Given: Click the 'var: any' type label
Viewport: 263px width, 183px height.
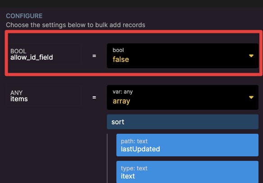Looking at the screenshot, I should pyautogui.click(x=123, y=92).
